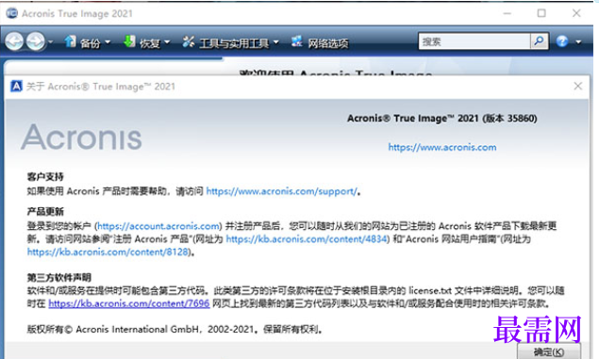This screenshot has height=359, width=599.
Task: Expand the 备份 dropdown arrow
Action: [x=108, y=42]
